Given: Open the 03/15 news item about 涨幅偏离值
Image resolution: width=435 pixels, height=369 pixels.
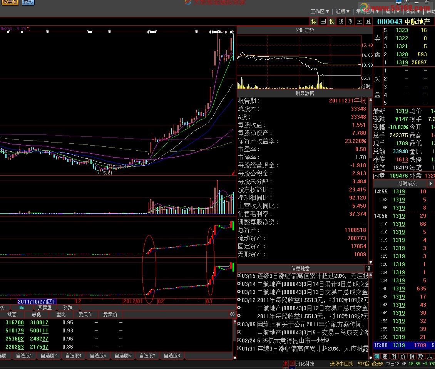Looking at the screenshot, I should point(304,276).
